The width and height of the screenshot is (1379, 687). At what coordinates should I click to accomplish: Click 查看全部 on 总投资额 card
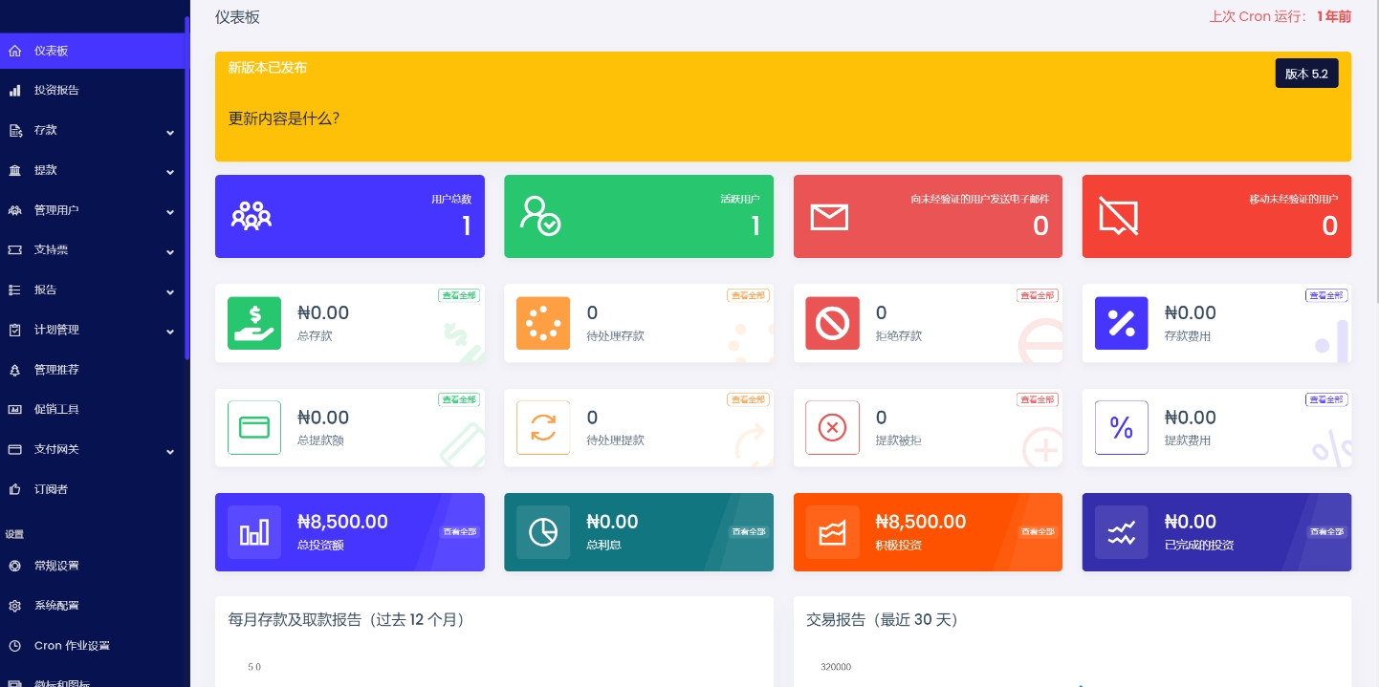click(x=460, y=532)
